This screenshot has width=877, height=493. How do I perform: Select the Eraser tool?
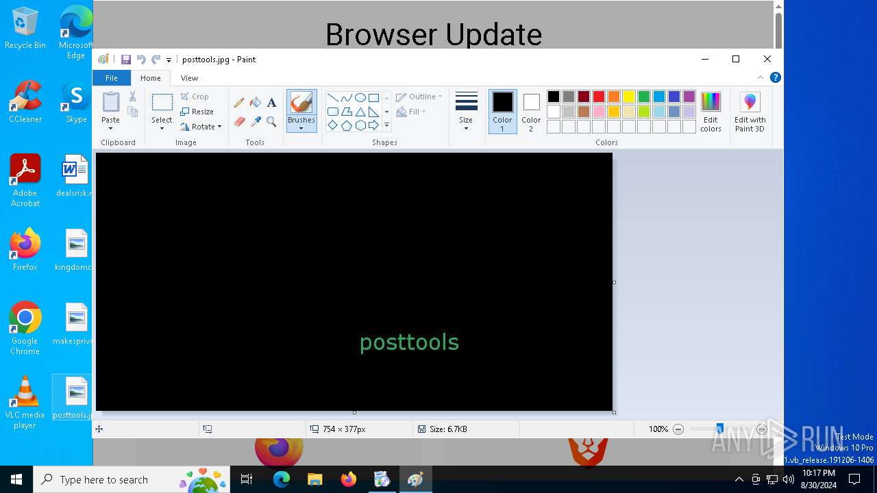[239, 122]
